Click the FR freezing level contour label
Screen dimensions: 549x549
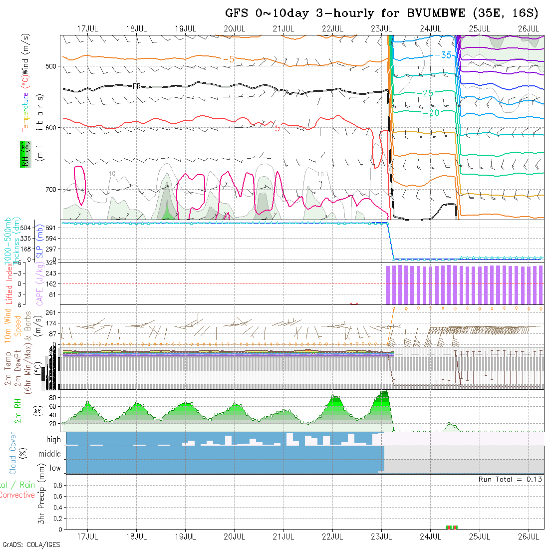(136, 86)
